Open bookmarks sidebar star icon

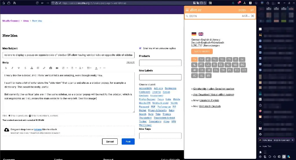coord(275,157)
